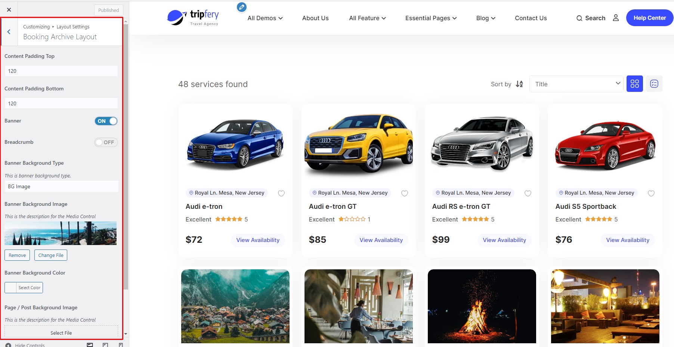Wishlist the Audi S5 Sportback via heart icon
674x347 pixels.
[651, 193]
